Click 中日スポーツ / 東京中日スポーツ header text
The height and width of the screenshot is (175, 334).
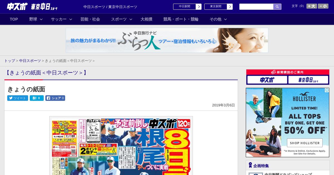[110, 7]
